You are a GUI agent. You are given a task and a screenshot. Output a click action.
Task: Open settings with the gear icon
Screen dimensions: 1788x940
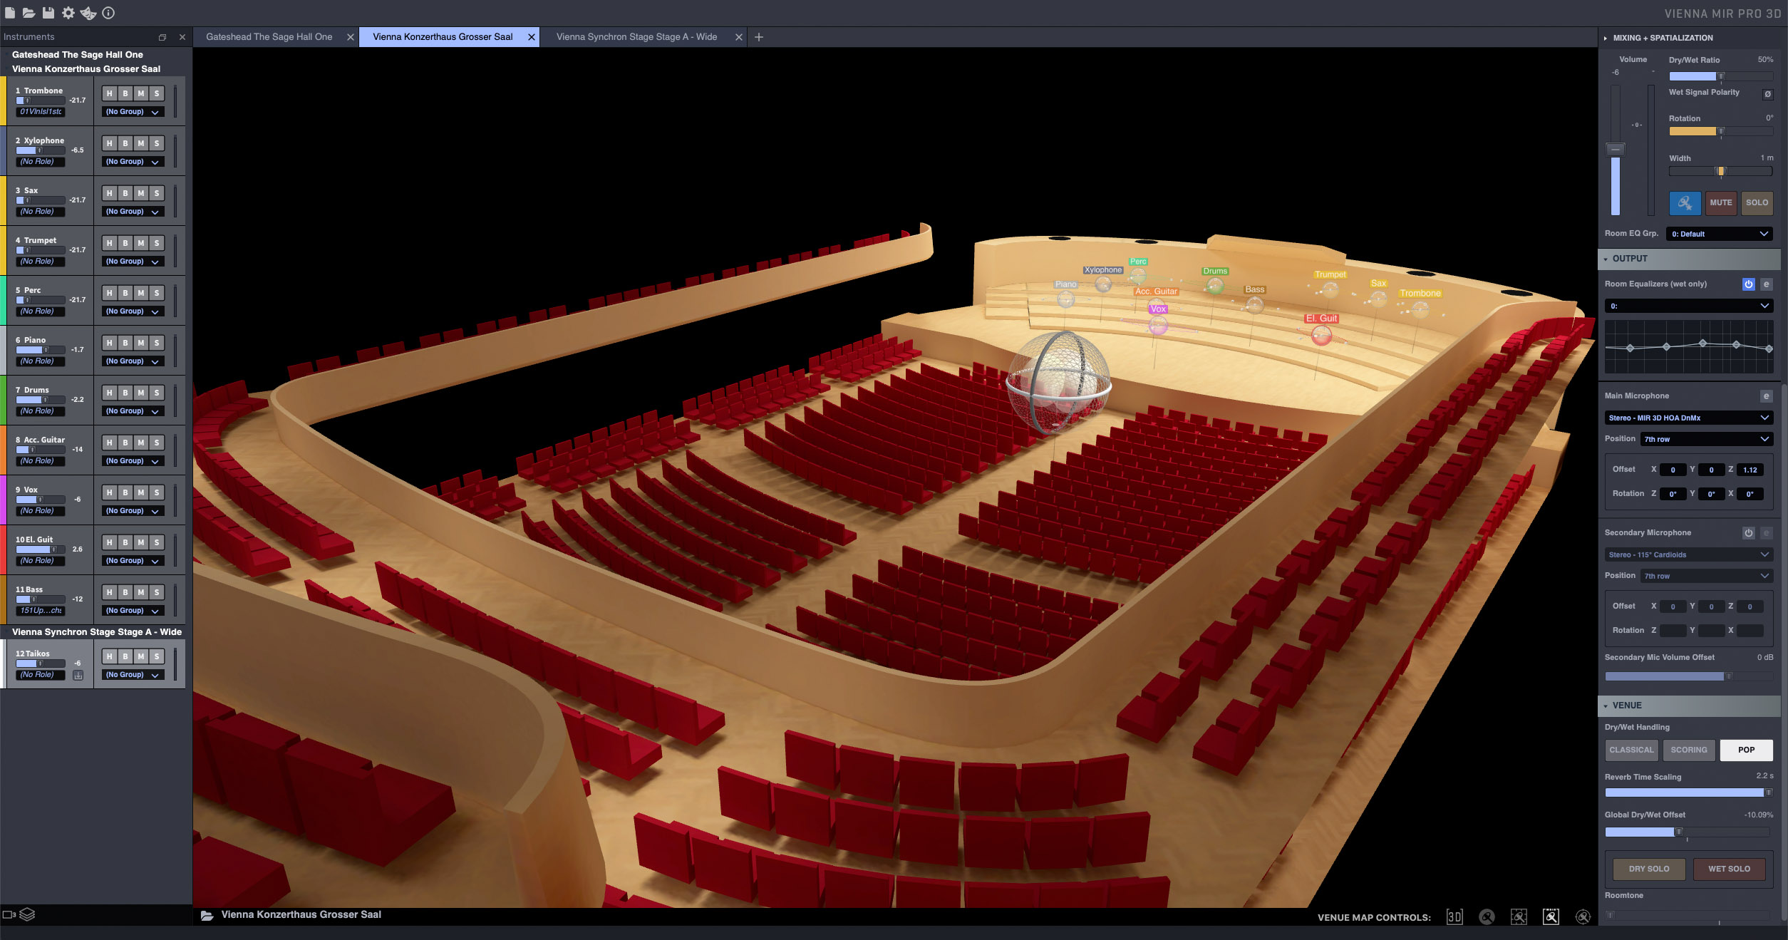tap(68, 13)
